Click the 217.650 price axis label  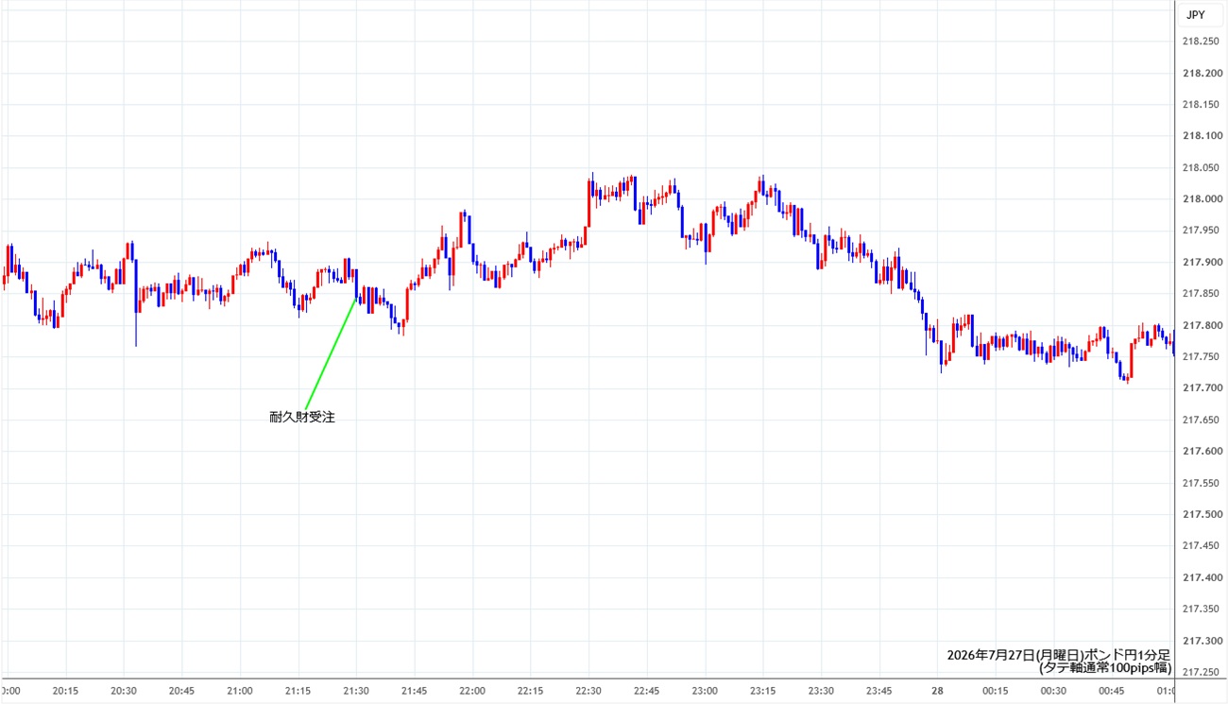click(1200, 420)
